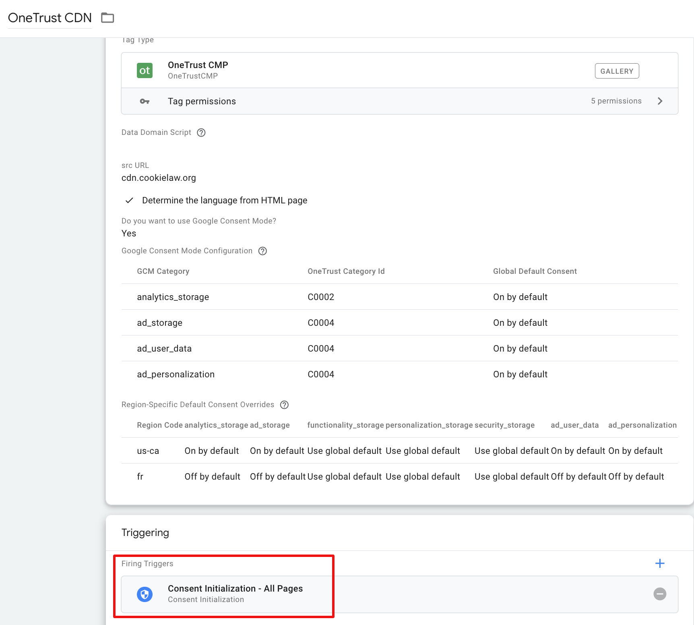The width and height of the screenshot is (694, 625).
Task: Toggle 'Determine the language from HTML page'
Action: [x=129, y=200]
